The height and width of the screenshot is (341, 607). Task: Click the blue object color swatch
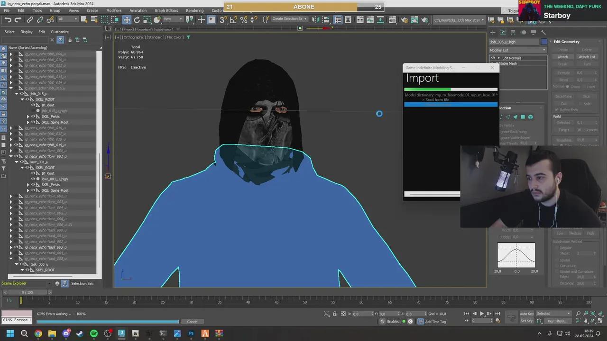[544, 42]
